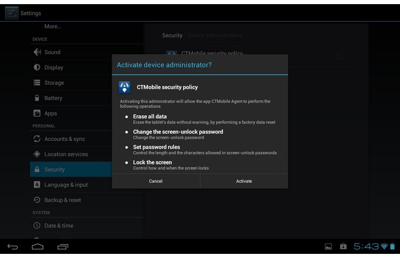Tap the Settings app icon in header

[11, 13]
